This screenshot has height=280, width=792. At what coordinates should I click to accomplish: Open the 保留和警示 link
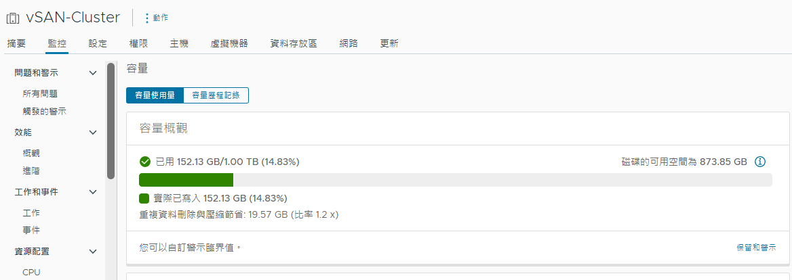click(x=756, y=248)
